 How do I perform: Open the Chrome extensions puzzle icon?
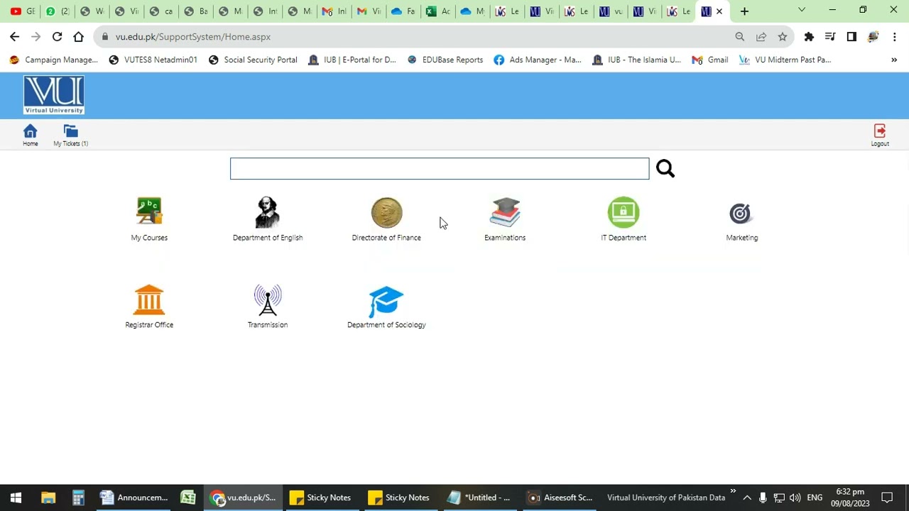809,36
